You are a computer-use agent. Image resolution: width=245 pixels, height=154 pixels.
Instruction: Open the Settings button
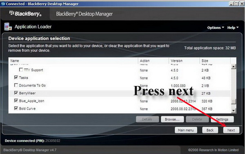[x=222, y=119]
